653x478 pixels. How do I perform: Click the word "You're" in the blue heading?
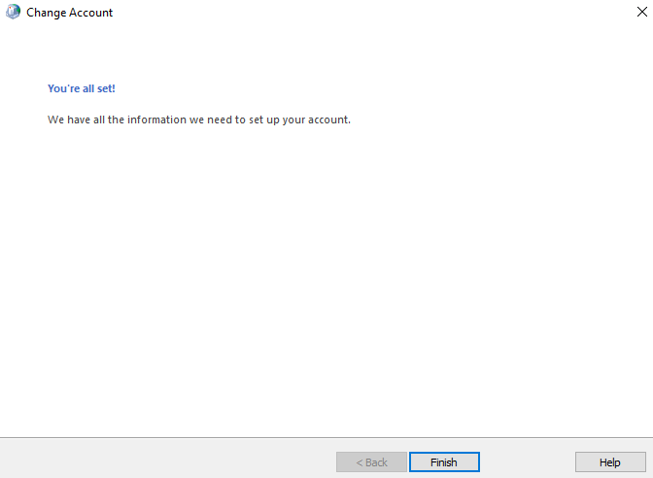point(63,88)
